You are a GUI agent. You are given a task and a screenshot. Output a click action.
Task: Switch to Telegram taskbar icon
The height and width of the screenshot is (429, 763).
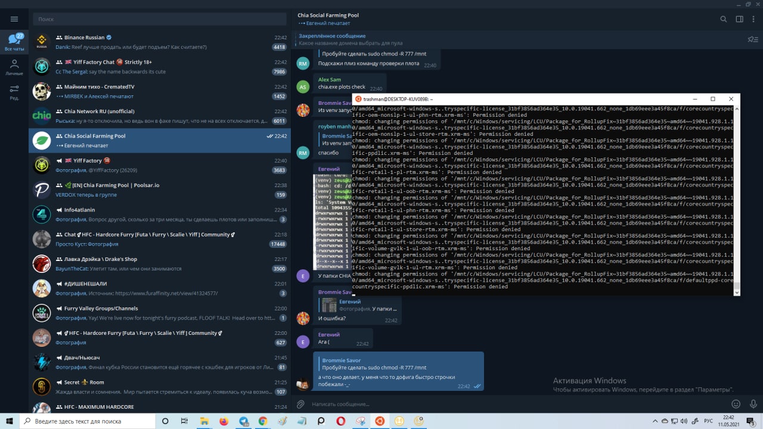[x=243, y=421]
